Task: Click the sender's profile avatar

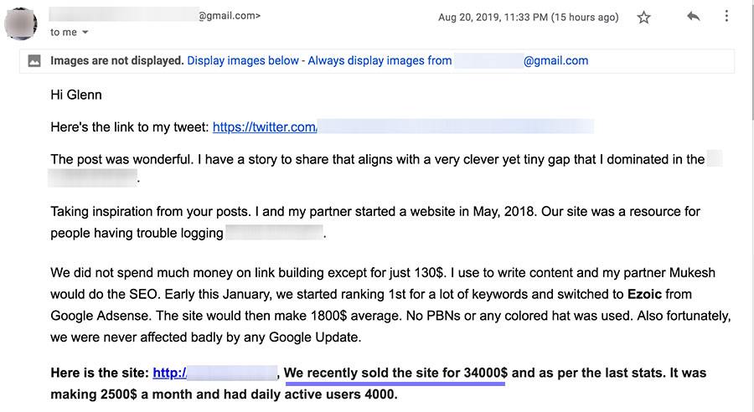Action: [x=21, y=23]
